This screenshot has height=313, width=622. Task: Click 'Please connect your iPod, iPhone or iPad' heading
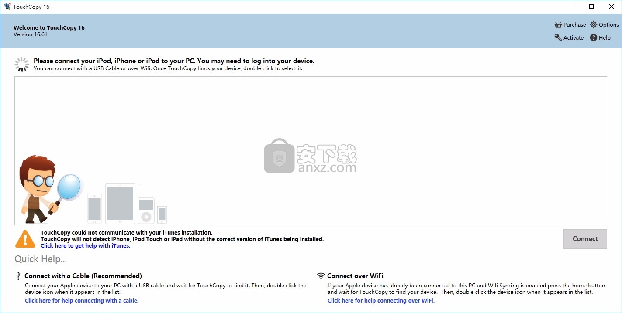pyautogui.click(x=174, y=61)
